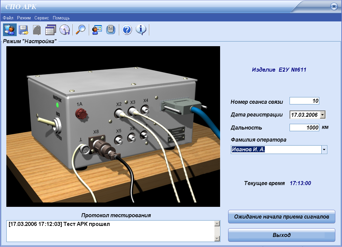Open the calendar tables toolbar icon
The height and width of the screenshot is (247, 342).
pyautogui.click(x=50, y=30)
